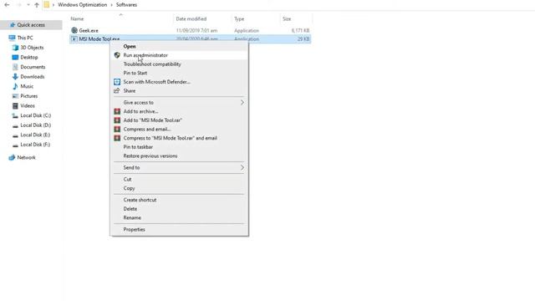
Task: Open Local Disk (E:) in sidebar
Action: point(35,135)
